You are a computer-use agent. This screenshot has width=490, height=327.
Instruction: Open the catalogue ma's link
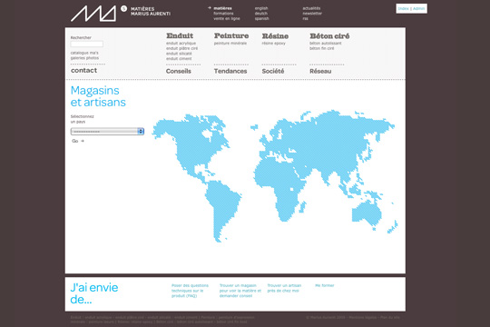point(84,53)
